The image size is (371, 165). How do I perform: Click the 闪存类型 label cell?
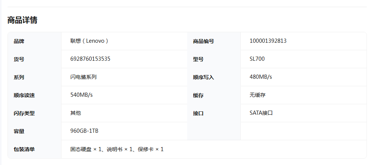tap(24, 113)
